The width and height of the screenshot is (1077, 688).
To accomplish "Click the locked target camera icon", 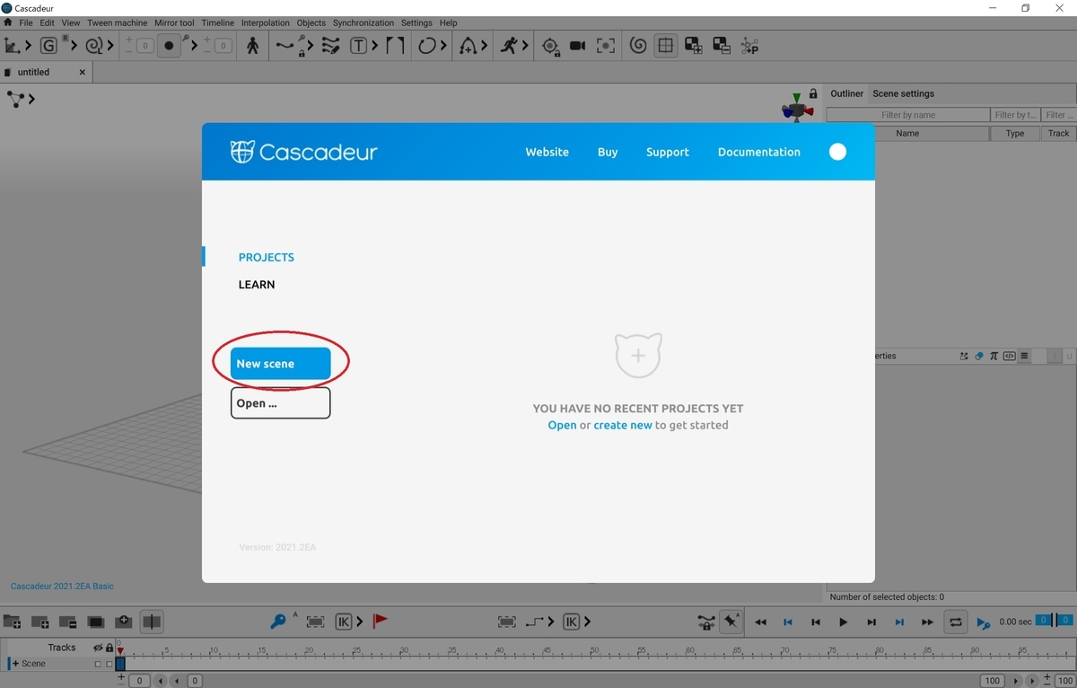I will [550, 46].
